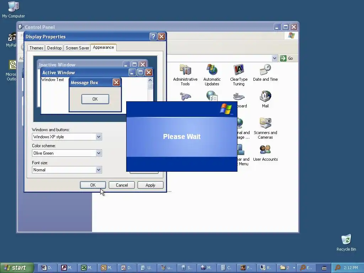Click the Go button in Control Panel
The image size is (364, 273).
(287, 58)
